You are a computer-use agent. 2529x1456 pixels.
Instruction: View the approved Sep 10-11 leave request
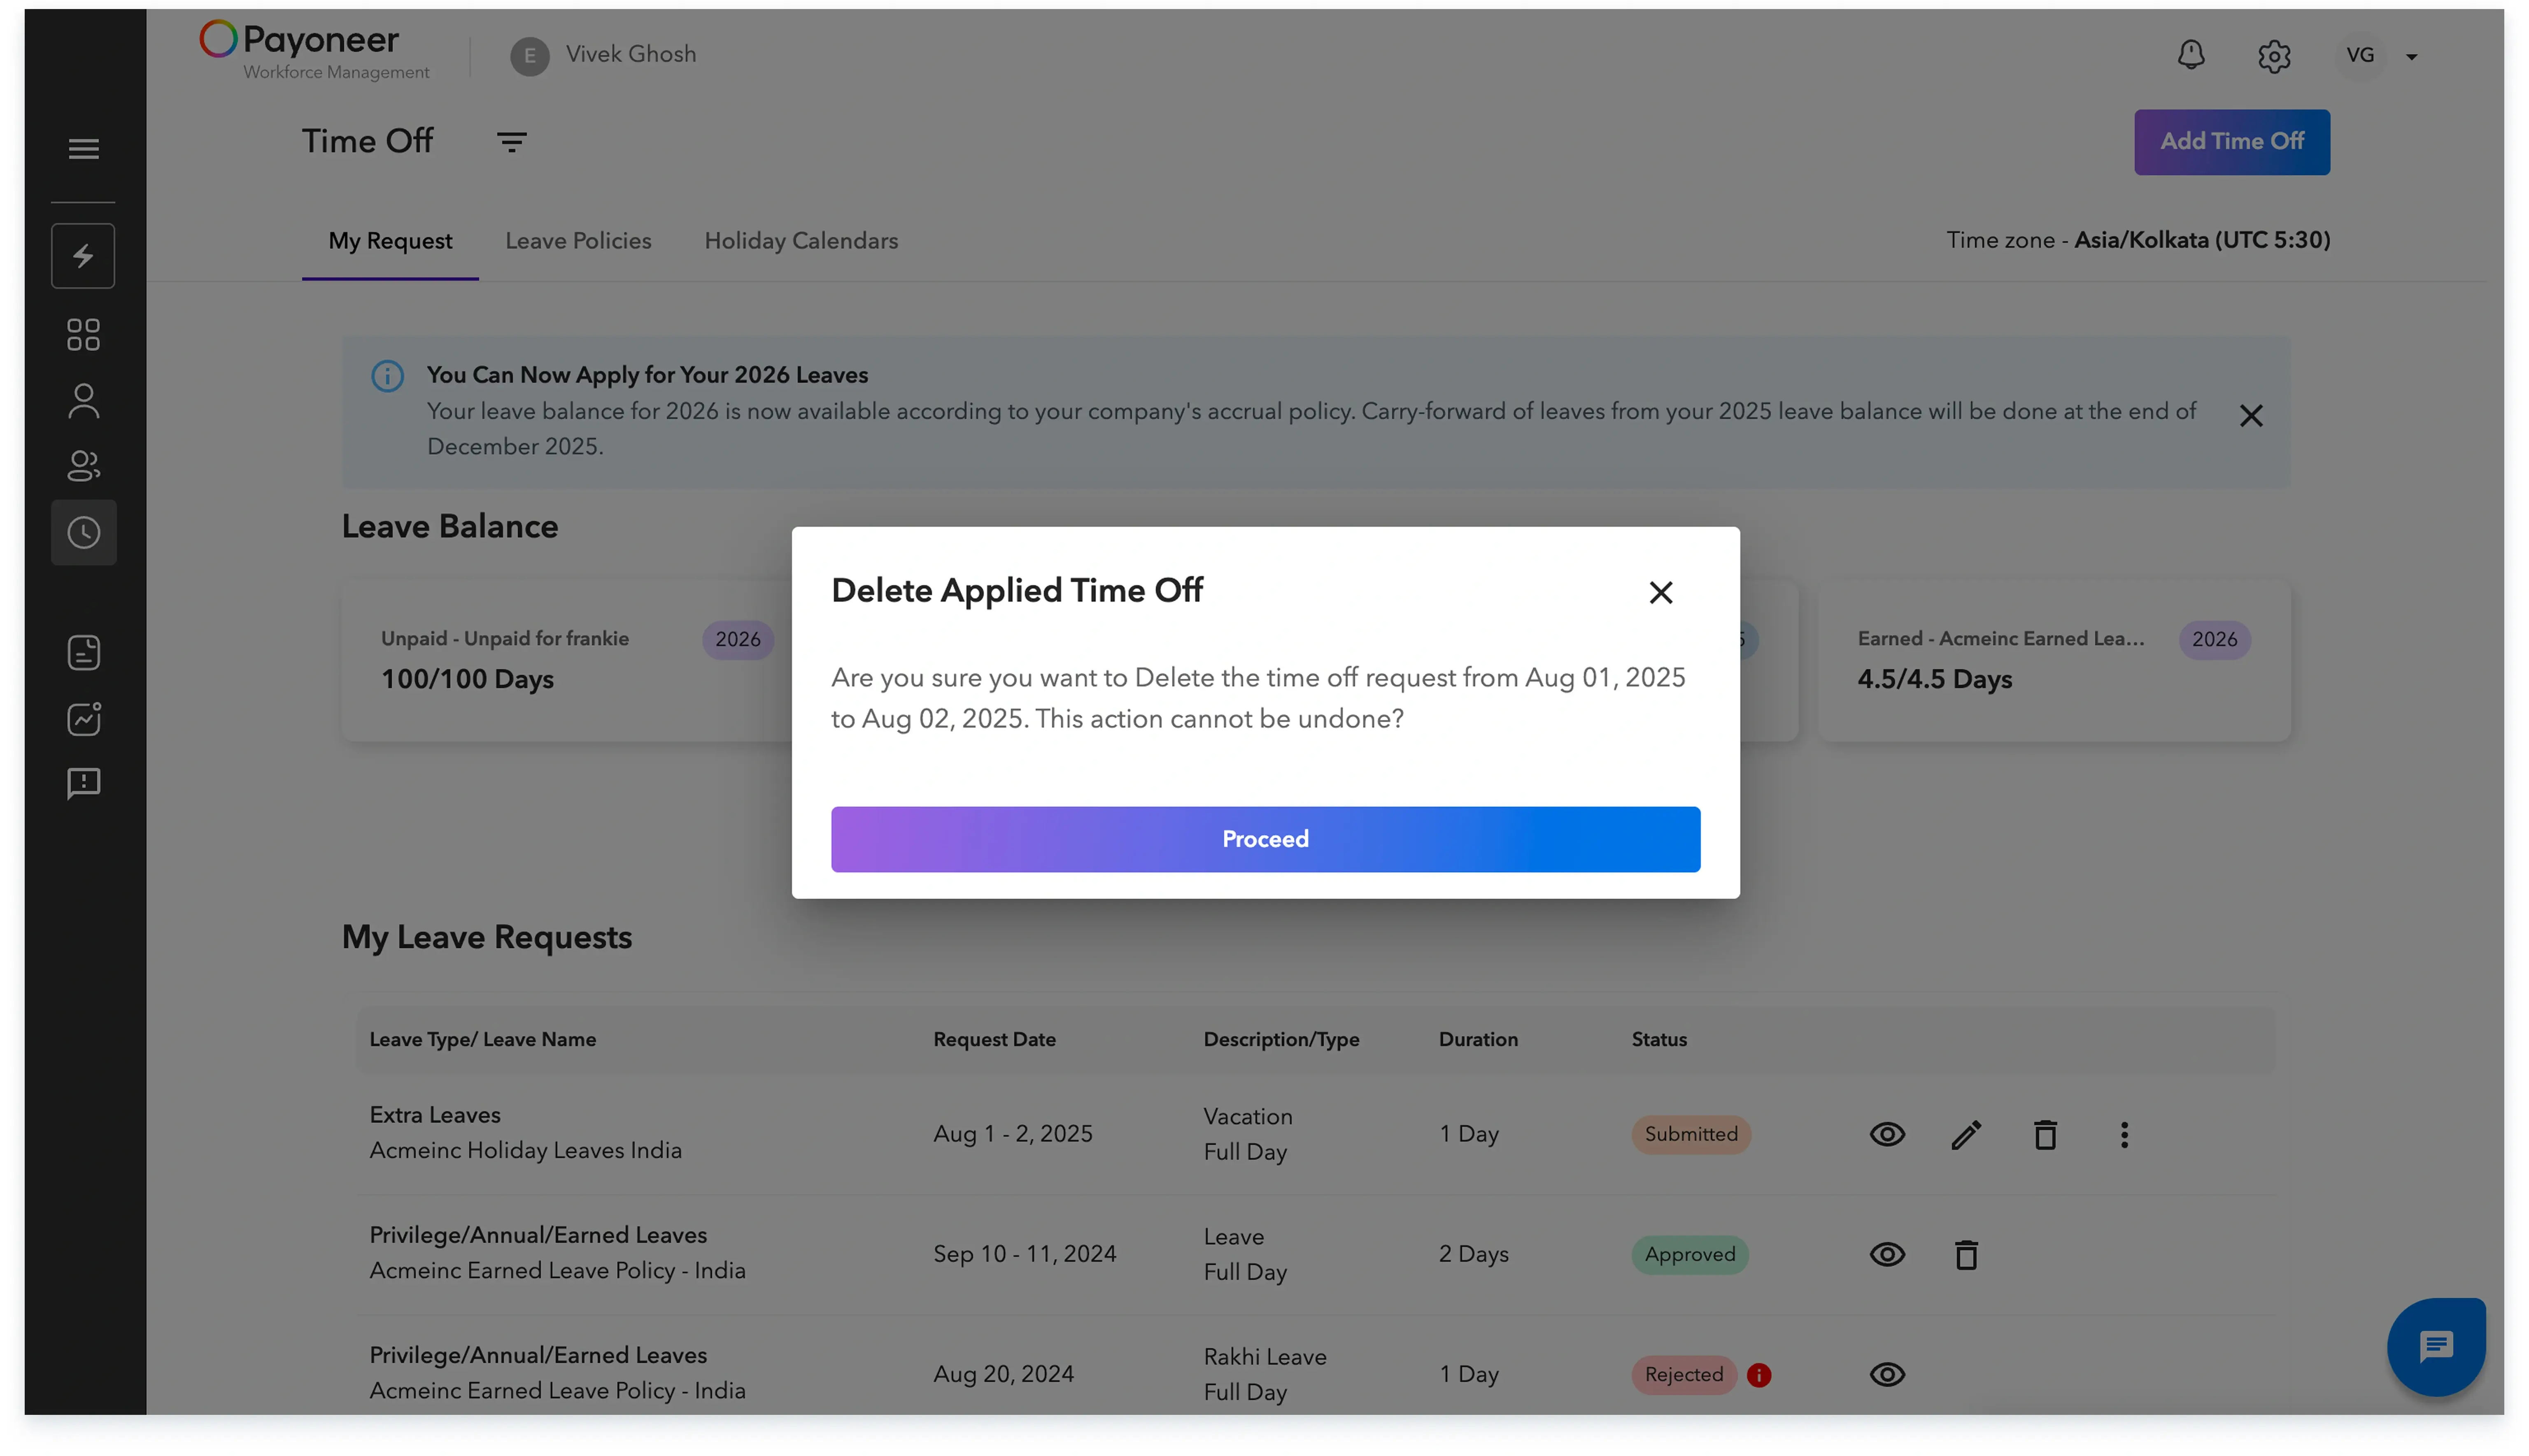tap(1886, 1254)
